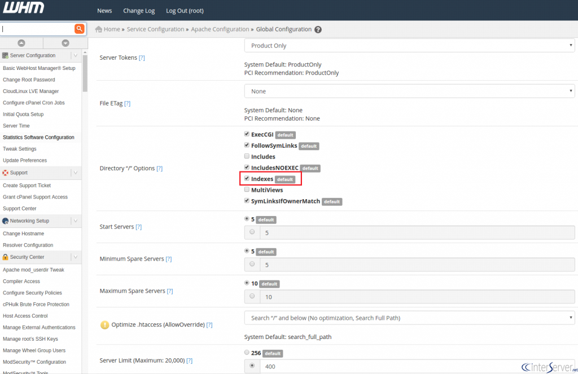Click the Networking Setup globe icon
Image resolution: width=578 pixels, height=374 pixels.
(5, 221)
